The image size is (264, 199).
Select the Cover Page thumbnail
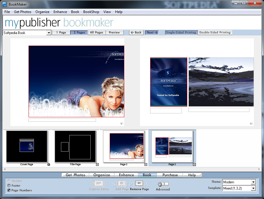click(27, 147)
